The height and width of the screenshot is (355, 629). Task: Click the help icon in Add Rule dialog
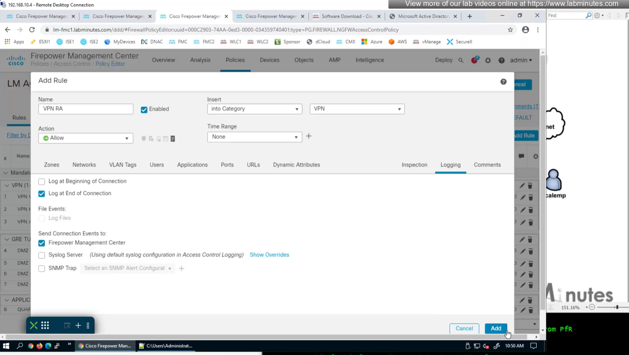click(503, 82)
